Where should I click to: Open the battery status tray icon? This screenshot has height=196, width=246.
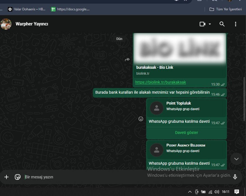(x=203, y=192)
